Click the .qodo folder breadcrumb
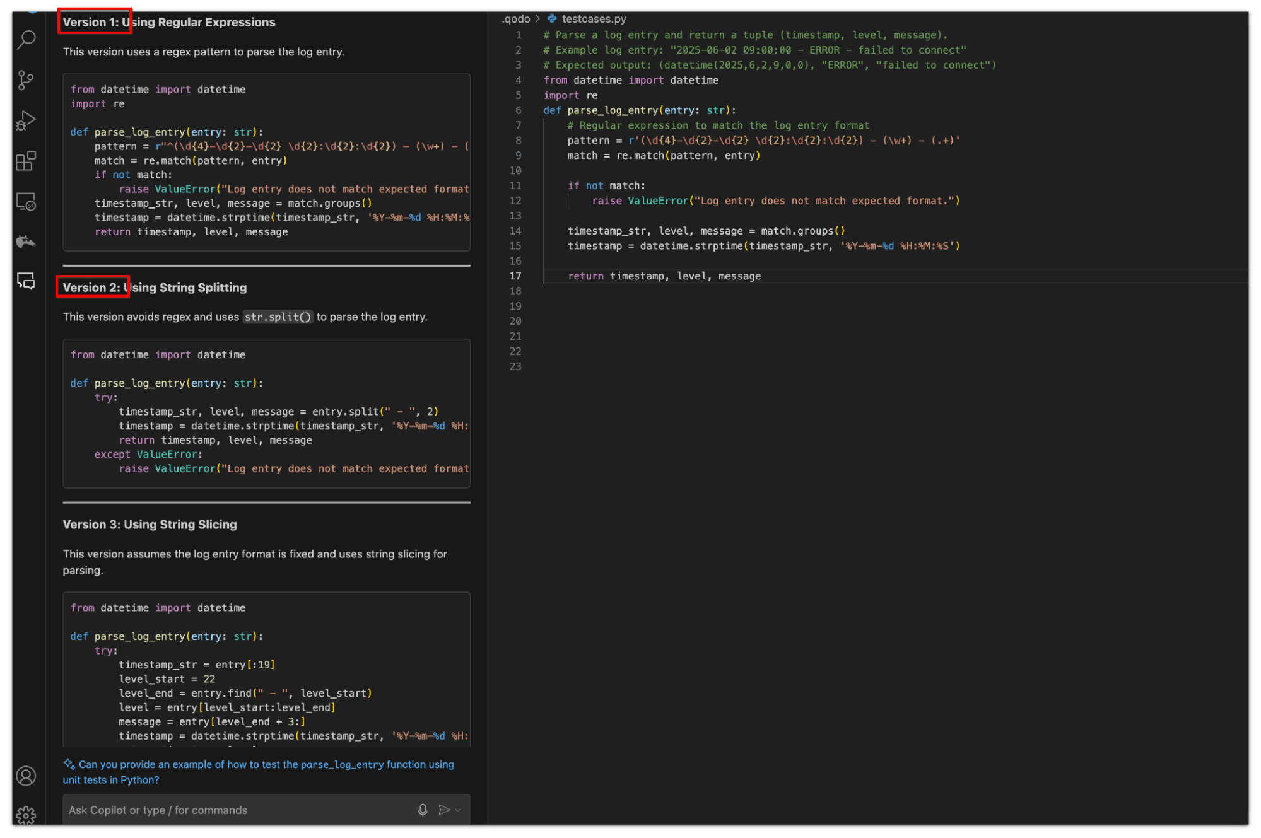This screenshot has width=1261, height=838. [x=516, y=19]
